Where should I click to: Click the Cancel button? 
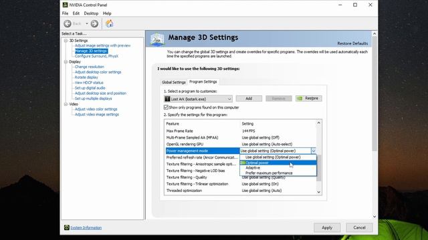click(359, 227)
